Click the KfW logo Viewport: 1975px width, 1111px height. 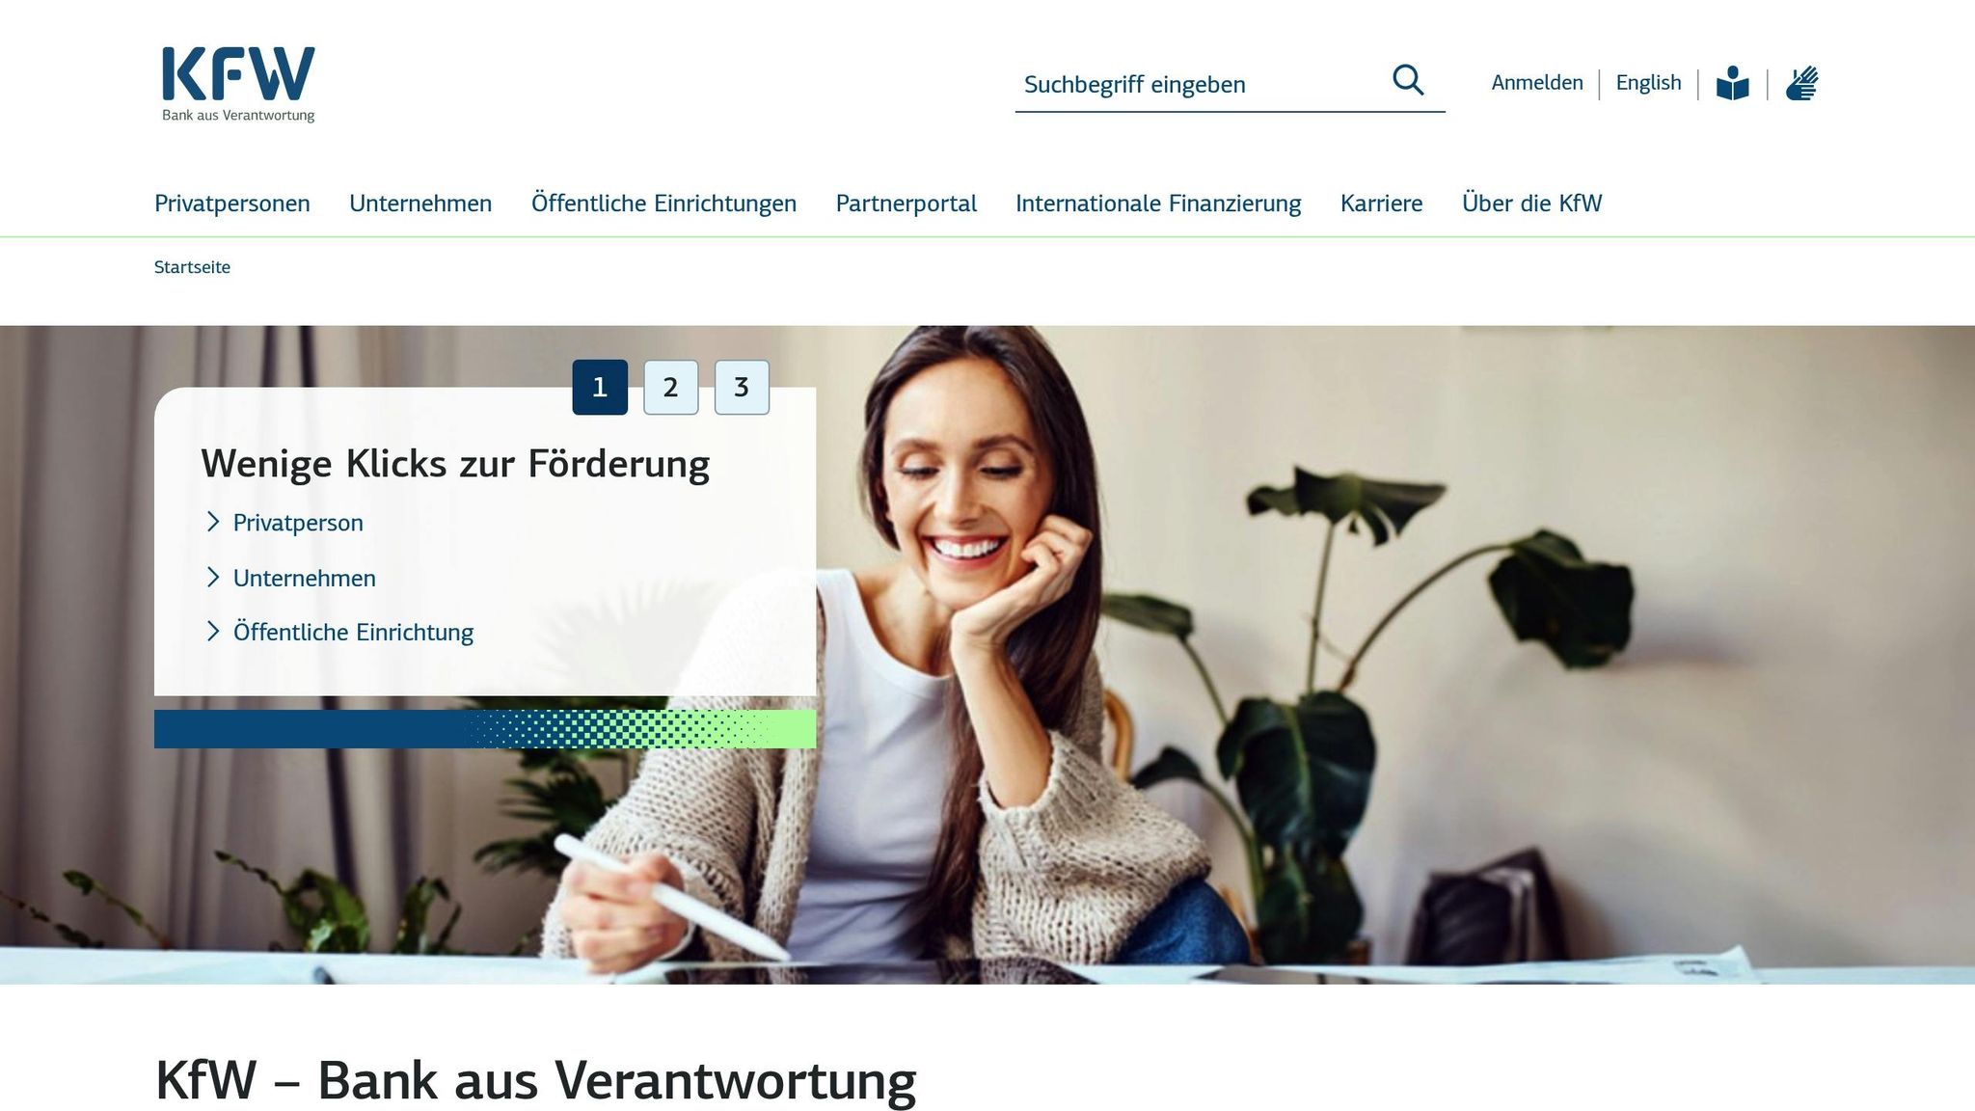[x=238, y=85]
